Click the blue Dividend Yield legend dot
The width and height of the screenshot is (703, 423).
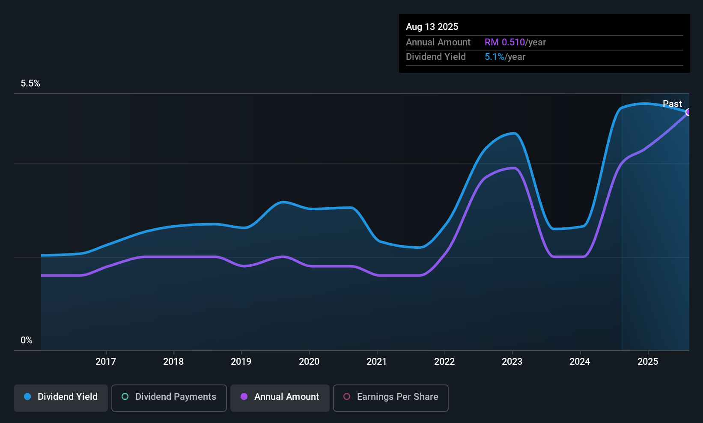pos(27,396)
